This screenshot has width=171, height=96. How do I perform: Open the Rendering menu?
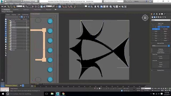pyautogui.click(x=63, y=4)
